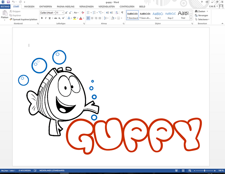Screen dimensions: 225x174
Task: Click the Guppy fish drawing in the document
Action: click(x=63, y=101)
